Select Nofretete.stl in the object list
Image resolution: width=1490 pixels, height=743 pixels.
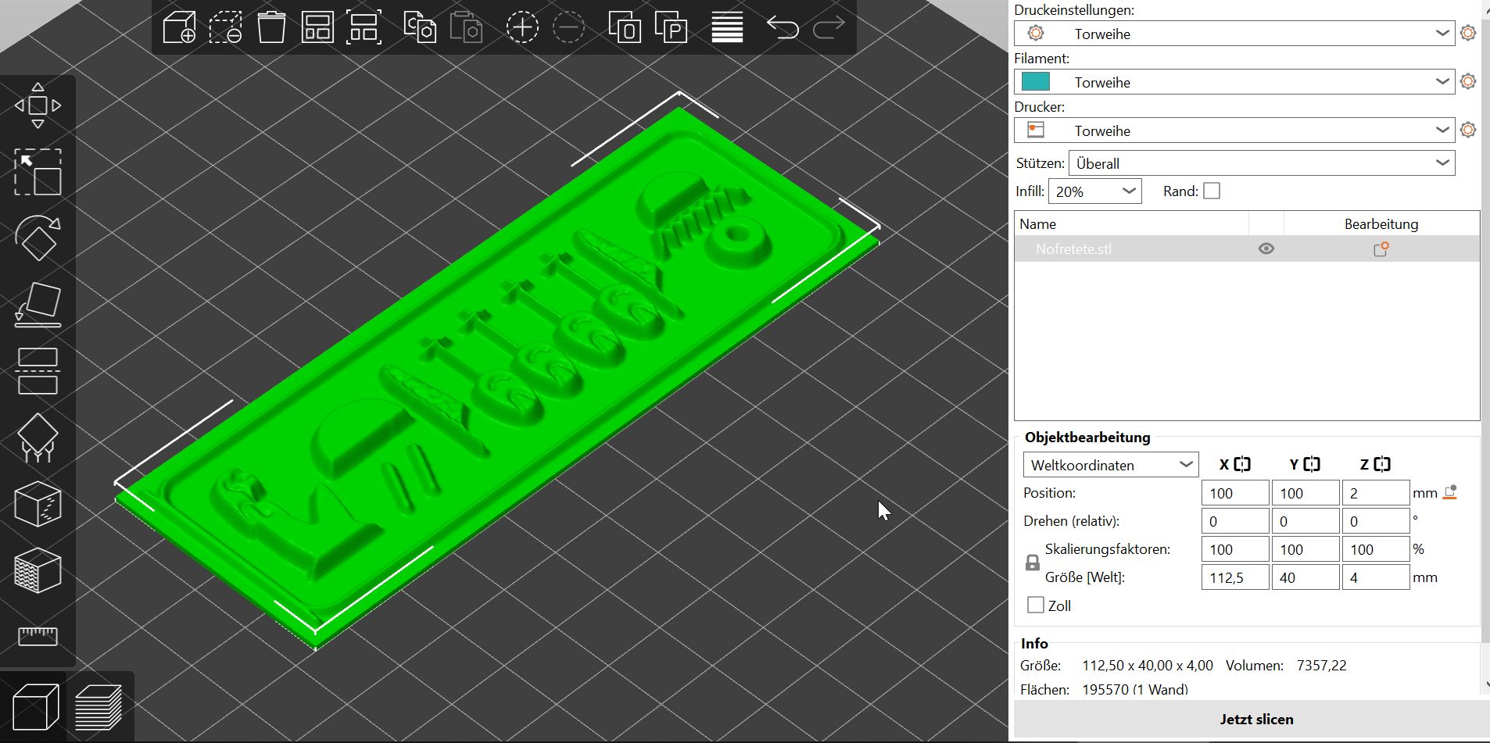(x=1247, y=249)
